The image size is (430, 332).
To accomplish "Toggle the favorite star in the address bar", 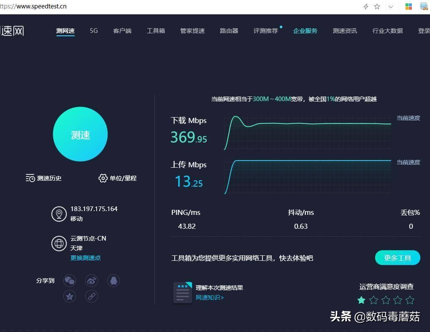I will coord(376,6).
